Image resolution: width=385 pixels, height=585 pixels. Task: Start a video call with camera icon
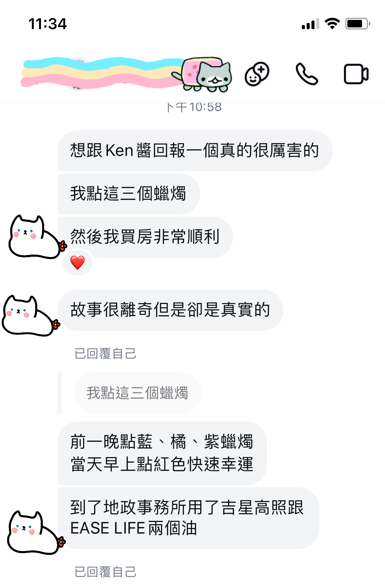click(356, 74)
